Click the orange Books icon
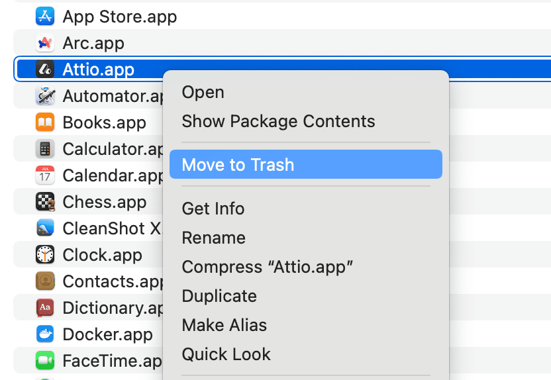The width and height of the screenshot is (551, 380). point(45,122)
